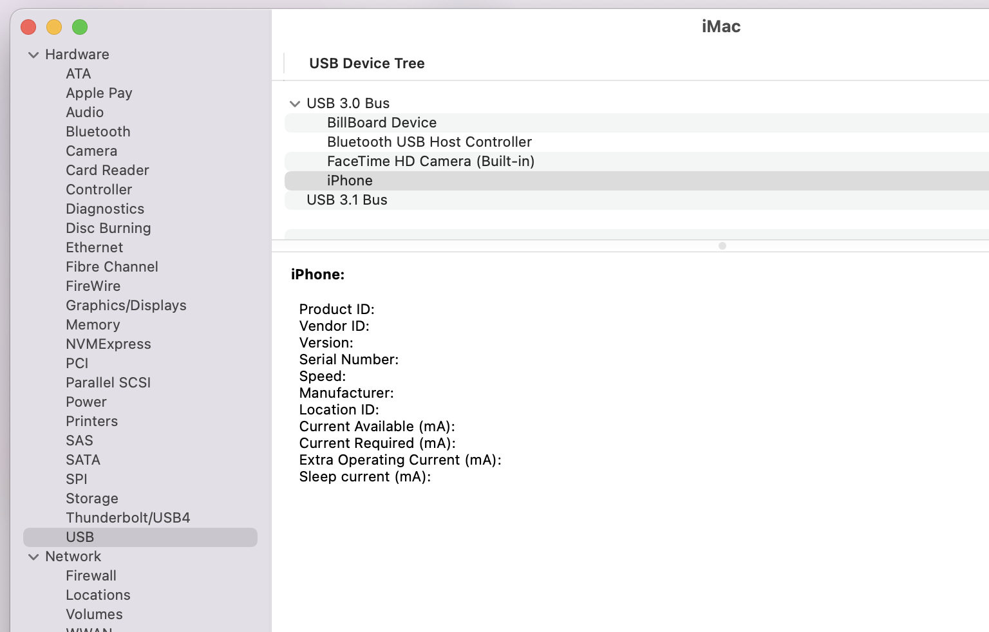Select Disc Burning in the sidebar

click(108, 228)
